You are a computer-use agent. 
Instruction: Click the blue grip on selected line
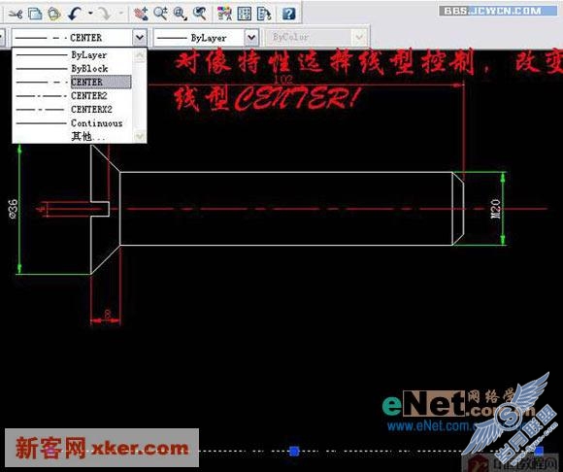tap(294, 451)
